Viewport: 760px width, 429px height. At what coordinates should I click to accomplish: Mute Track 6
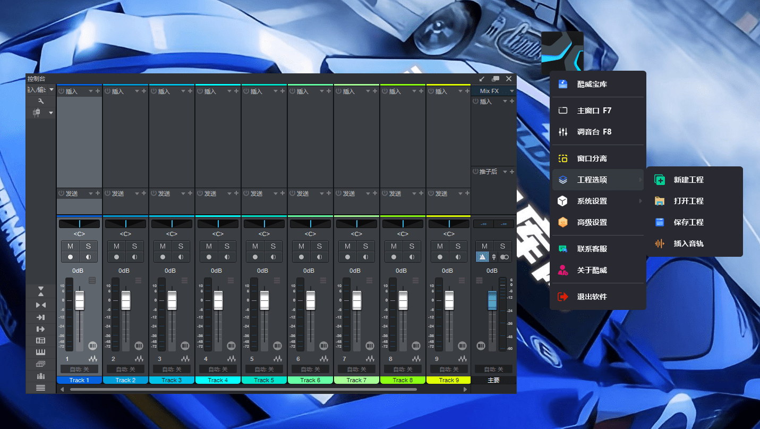point(301,246)
